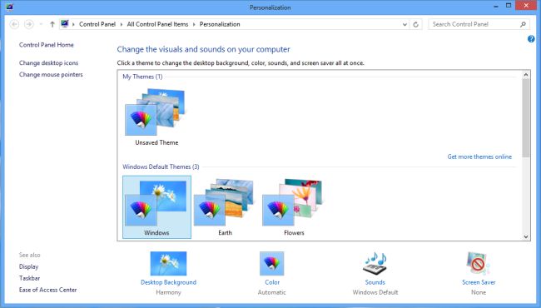
Task: Minimize the Personalization window
Action: (496, 6)
